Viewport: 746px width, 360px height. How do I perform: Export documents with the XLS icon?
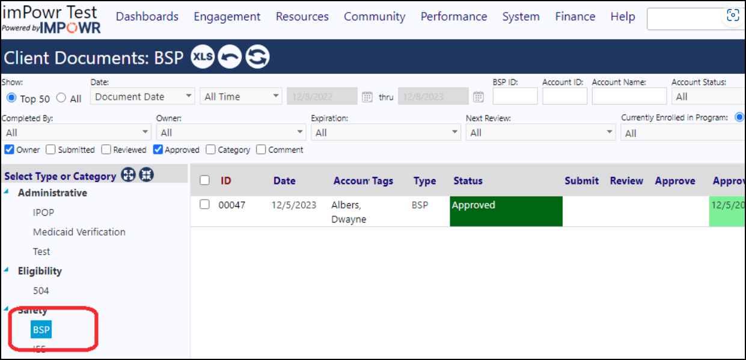[x=203, y=57]
